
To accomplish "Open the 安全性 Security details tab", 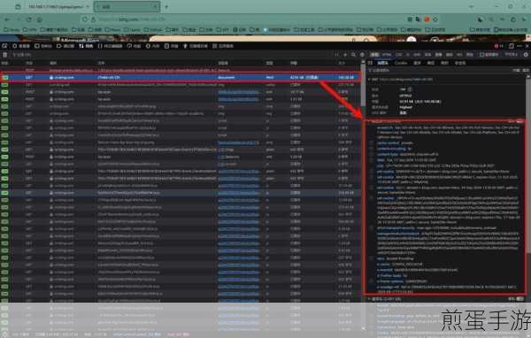I will (460, 63).
